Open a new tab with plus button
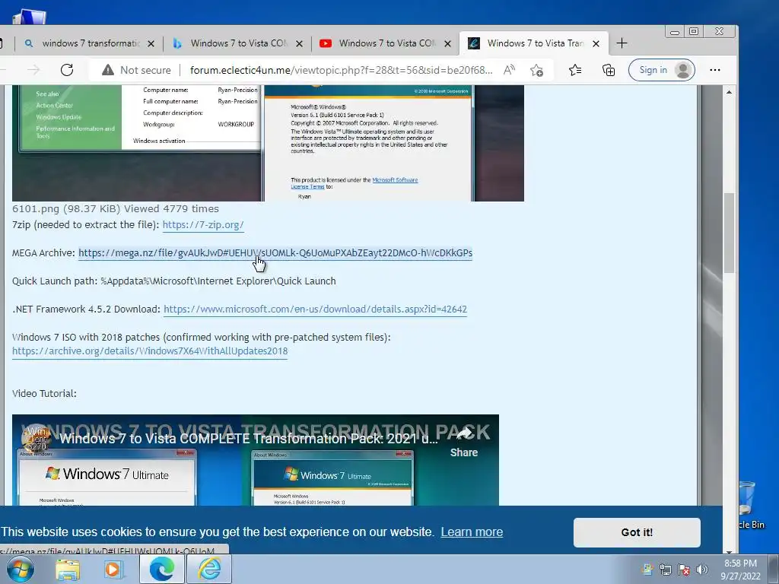The width and height of the screenshot is (779, 584). (x=622, y=43)
